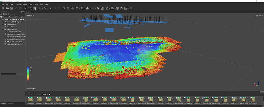Open the Model menu
264x107 pixels.
point(25,4)
